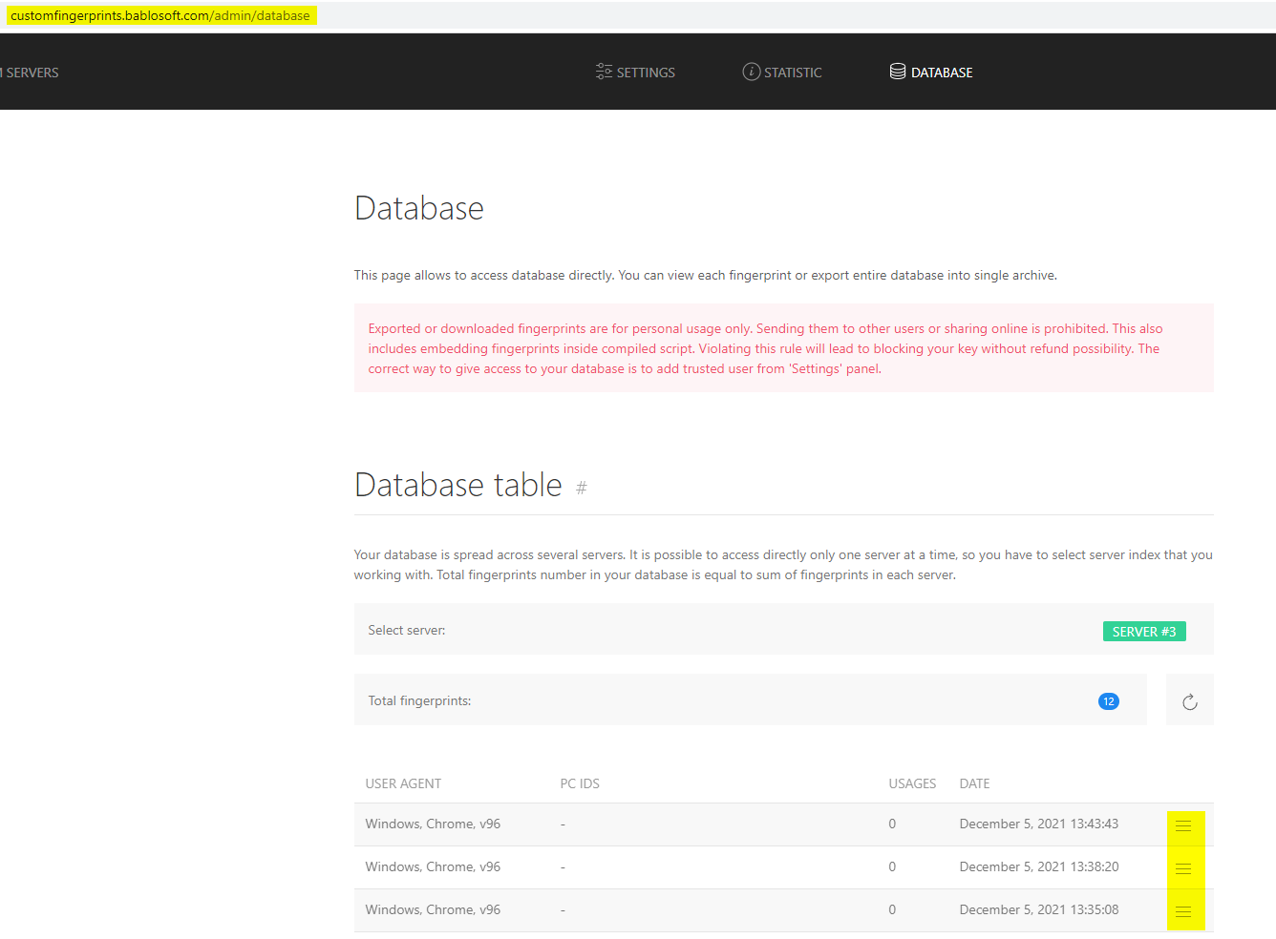Open the SERVER #3 server selector

pos(1143,632)
